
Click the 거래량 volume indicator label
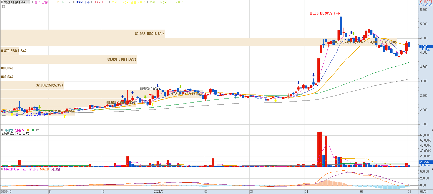tap(8, 130)
